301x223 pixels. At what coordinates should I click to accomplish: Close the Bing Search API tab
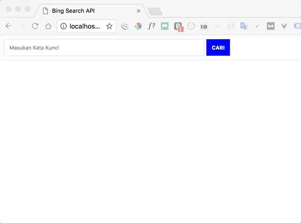coord(139,11)
